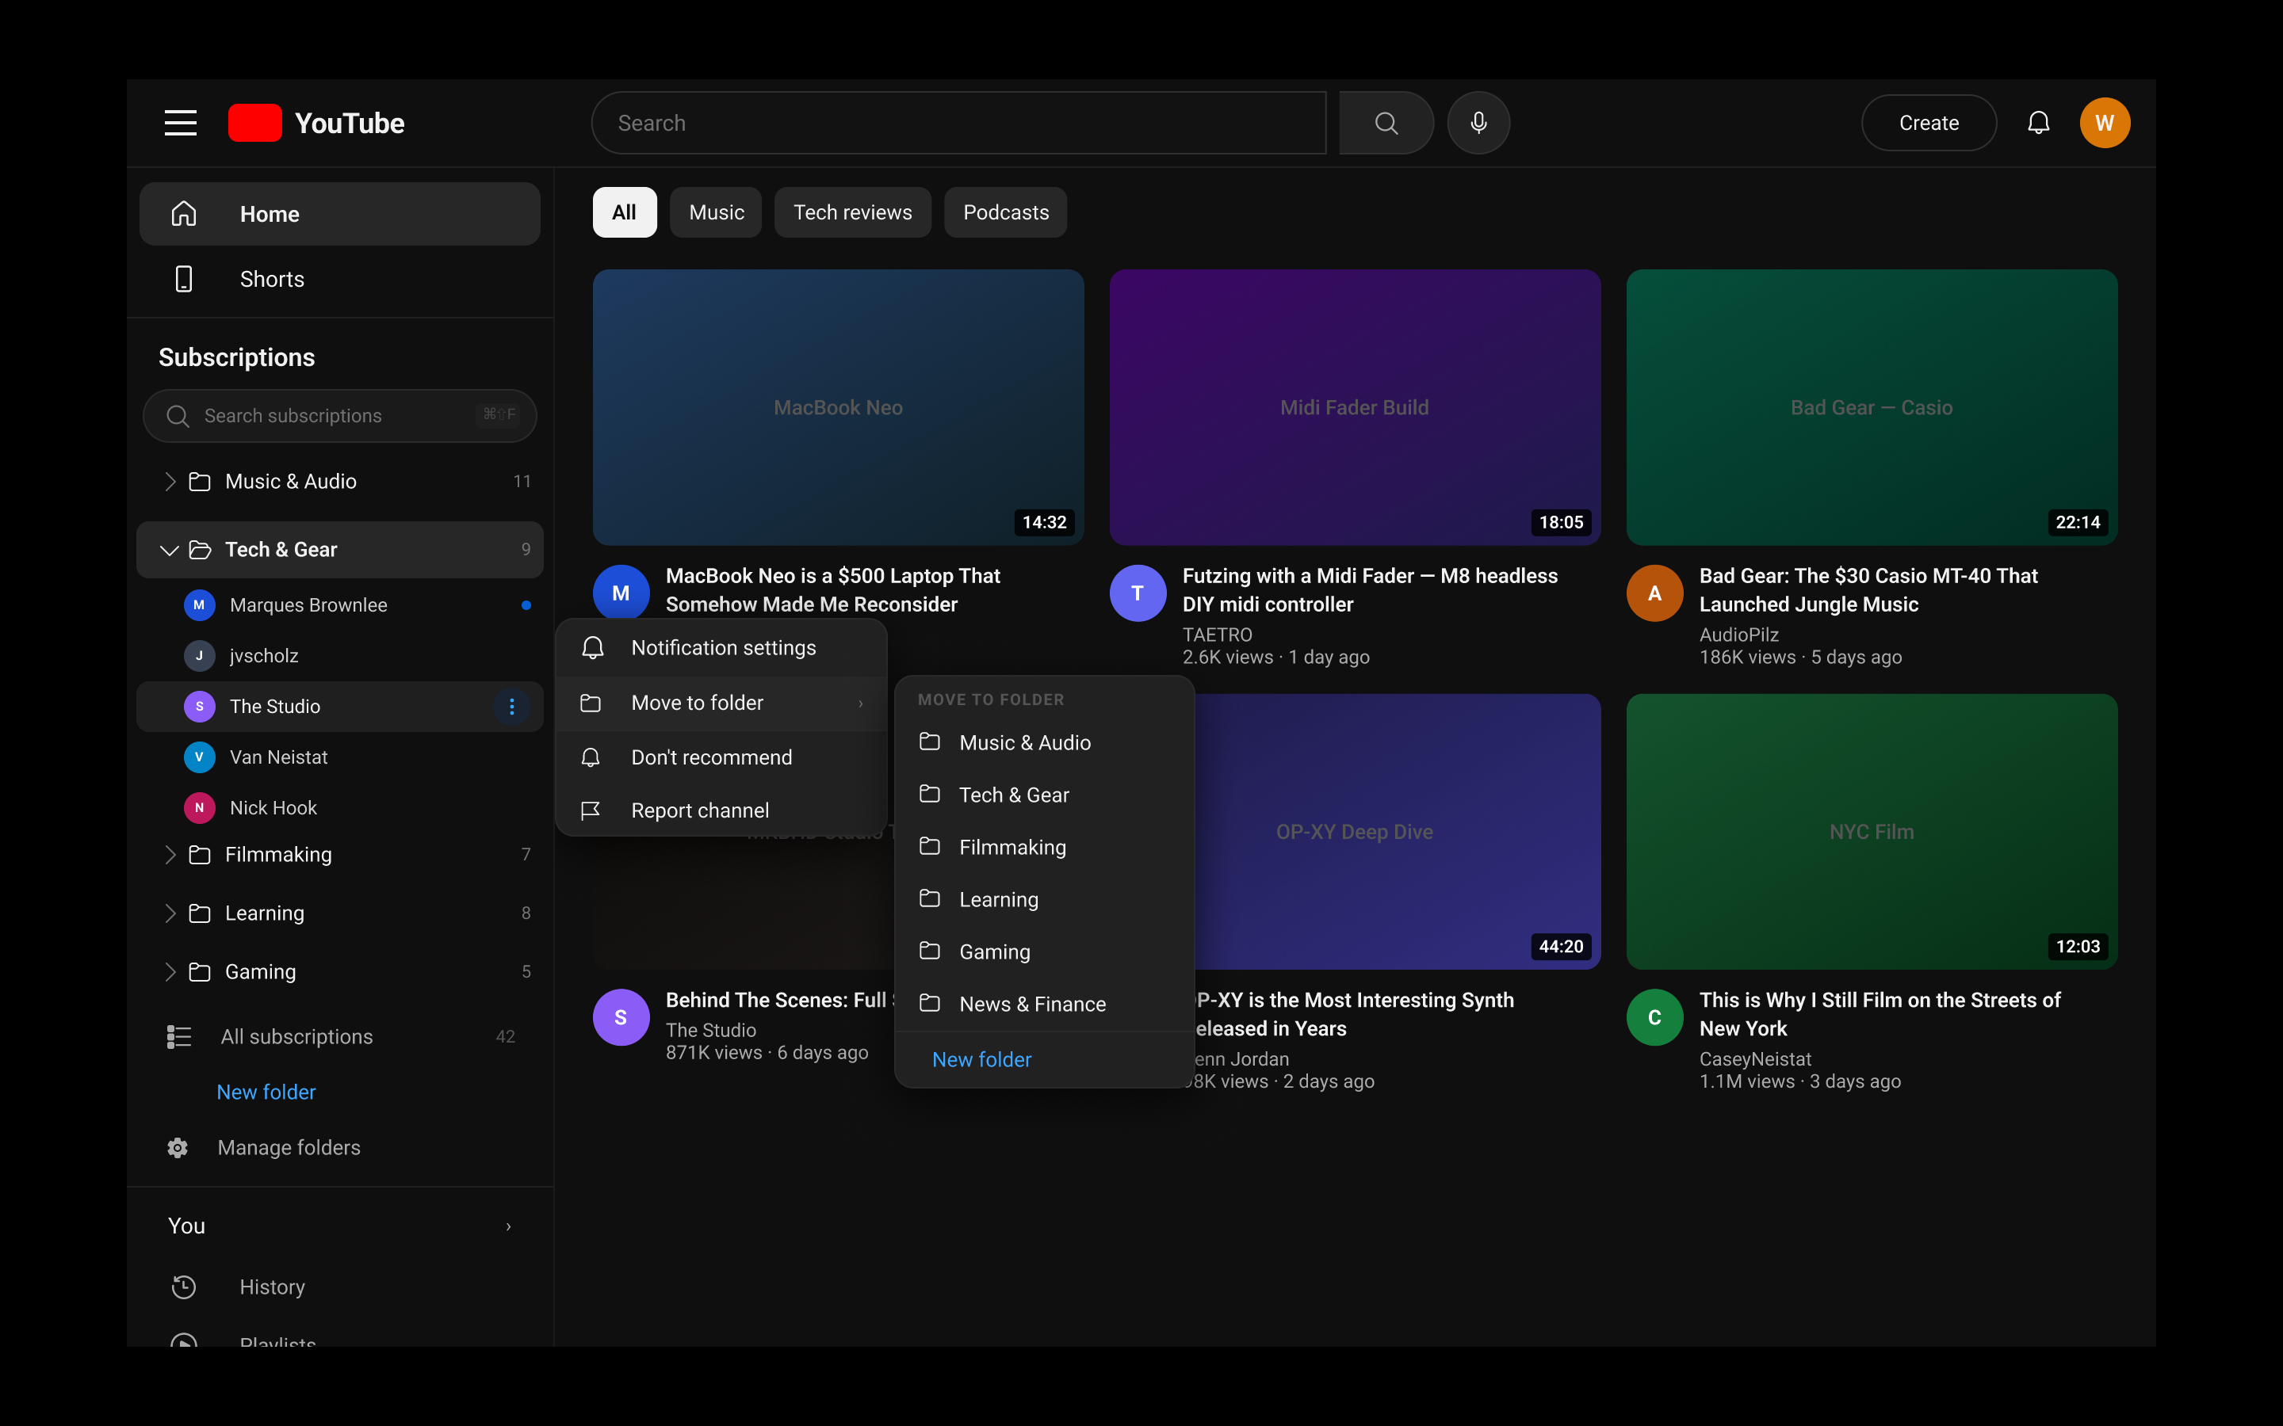Move channel to Learning folder in submenu
Screen dimensions: 2283x1426
[1044, 900]
